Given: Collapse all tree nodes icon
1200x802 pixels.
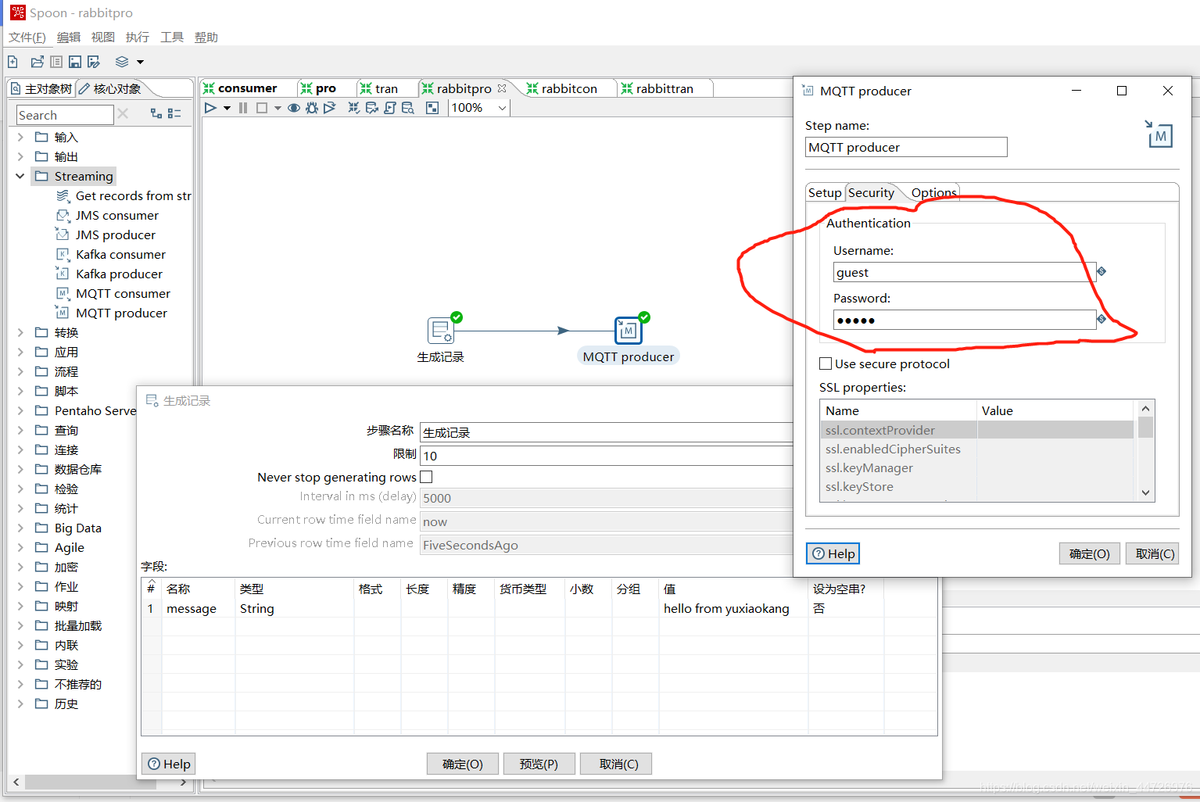Looking at the screenshot, I should tap(174, 114).
